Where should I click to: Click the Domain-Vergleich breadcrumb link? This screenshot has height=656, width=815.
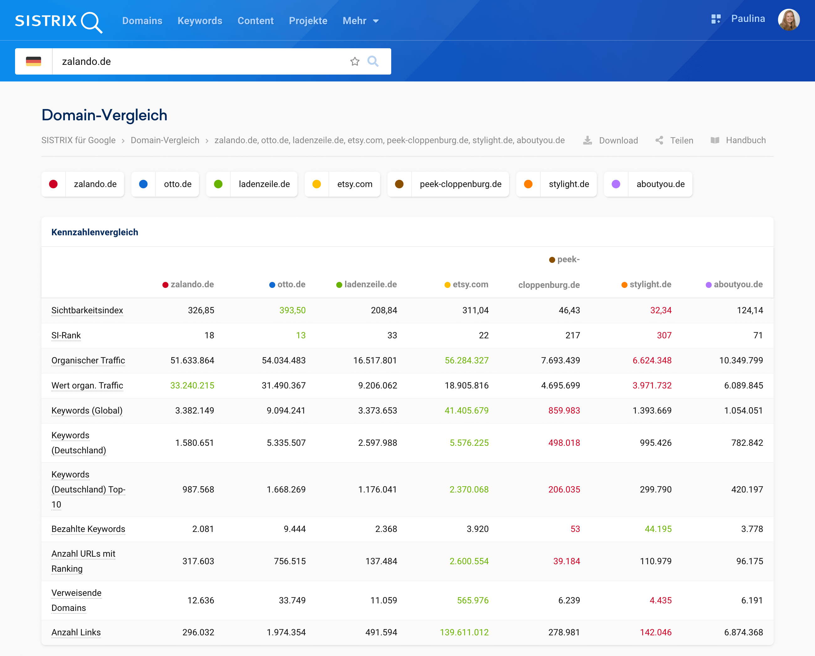165,141
